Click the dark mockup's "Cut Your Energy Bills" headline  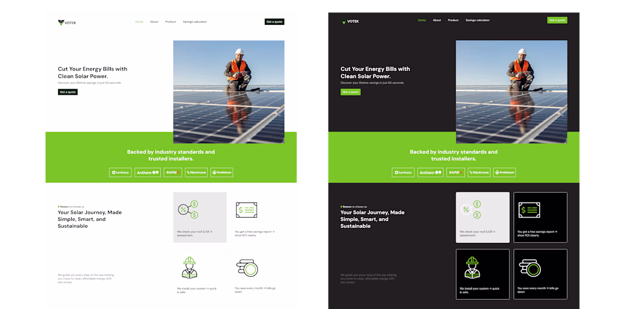[x=375, y=72]
